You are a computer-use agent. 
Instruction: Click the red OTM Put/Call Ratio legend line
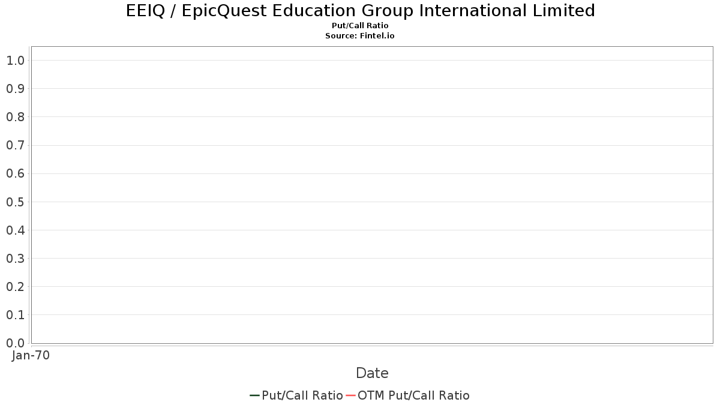click(x=350, y=395)
